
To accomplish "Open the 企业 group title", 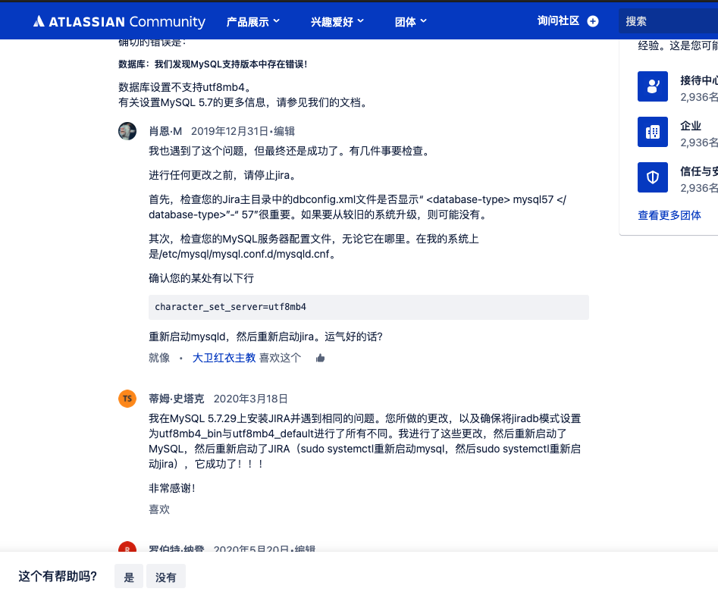I will [x=691, y=126].
